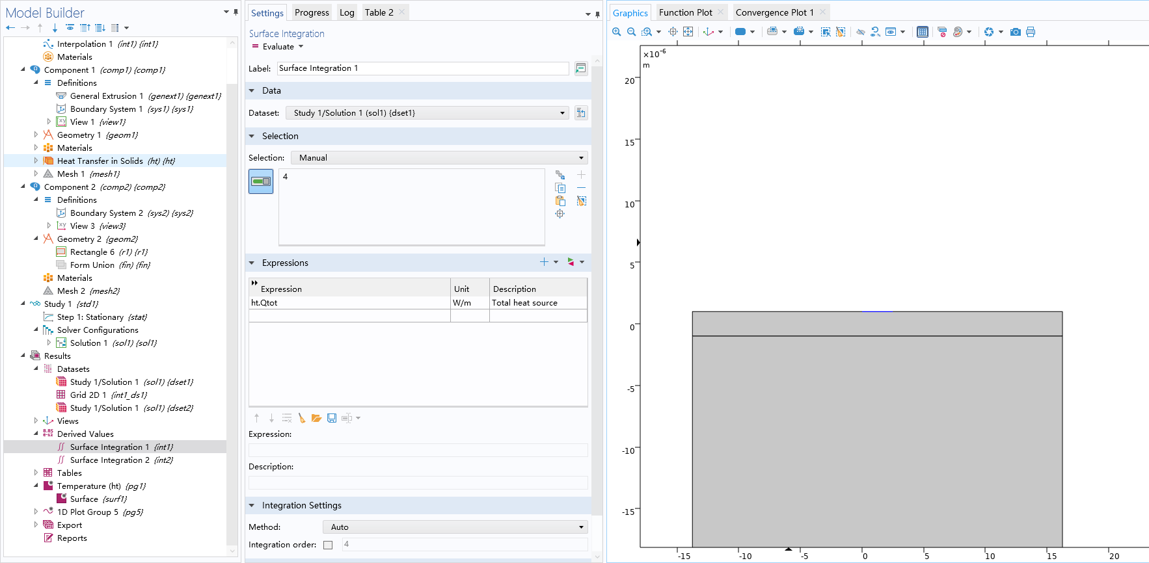
Task: Print the graphics using printer icon
Action: (1031, 32)
